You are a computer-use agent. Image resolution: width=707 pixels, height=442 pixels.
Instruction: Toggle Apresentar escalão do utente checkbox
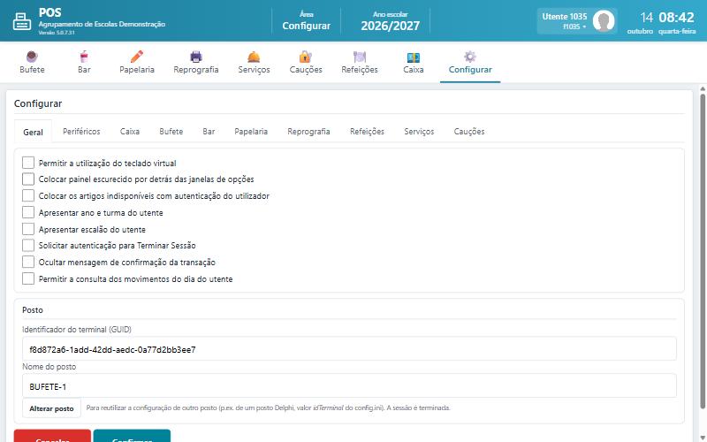(28, 229)
